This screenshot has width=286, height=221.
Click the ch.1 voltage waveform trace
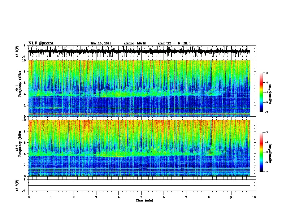[x=139, y=51]
